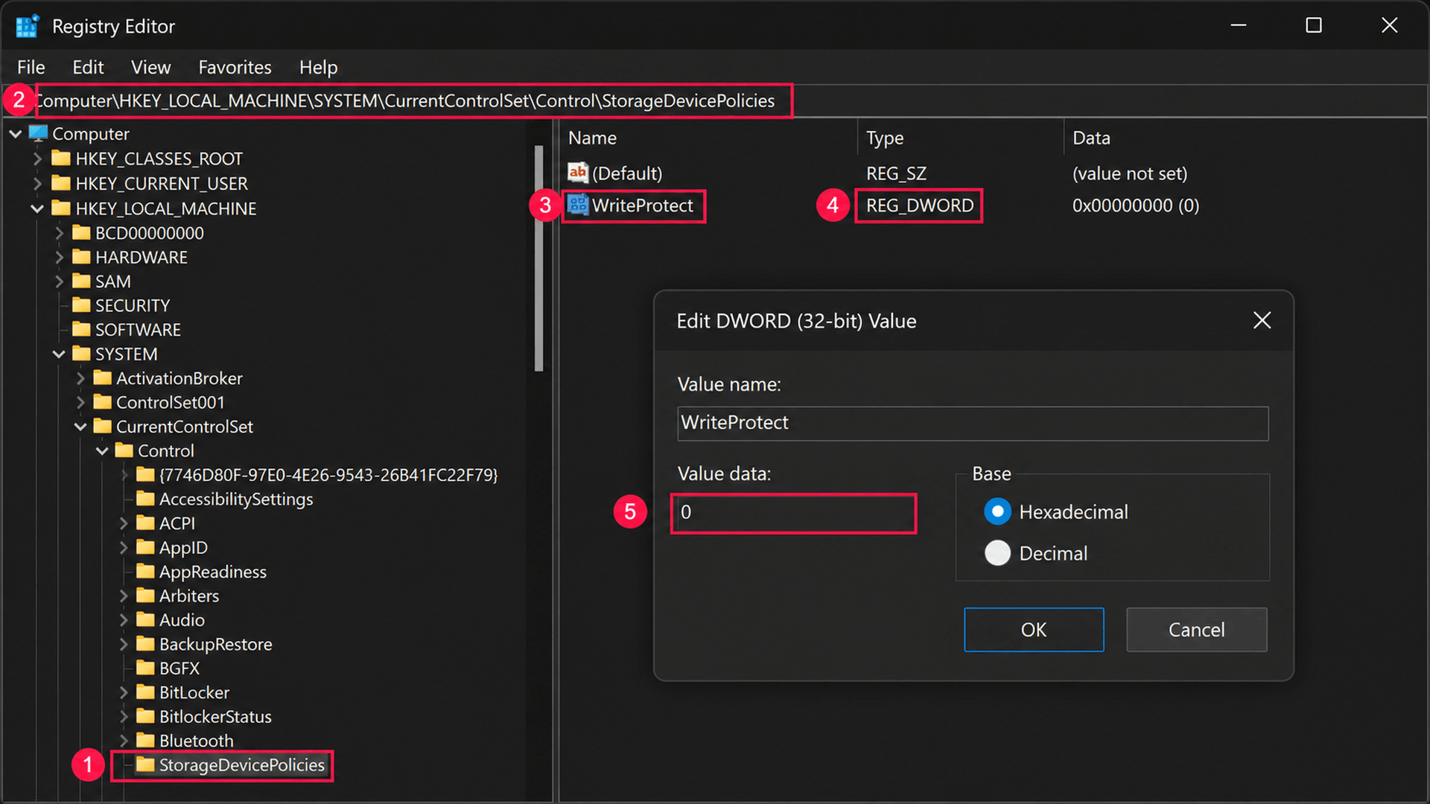The image size is (1430, 804).
Task: Close the Edit DWORD dialog with X
Action: coord(1262,321)
